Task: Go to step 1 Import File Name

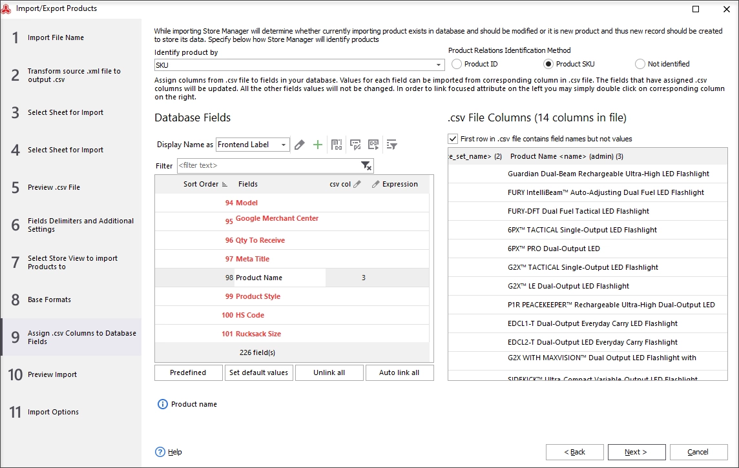Action: pos(70,37)
